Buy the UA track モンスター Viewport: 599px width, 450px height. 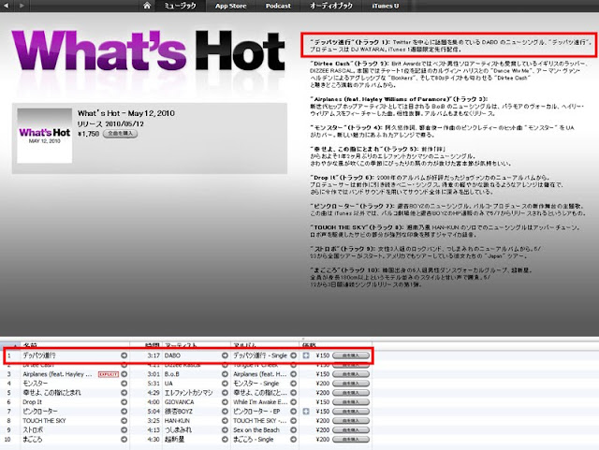click(x=351, y=384)
